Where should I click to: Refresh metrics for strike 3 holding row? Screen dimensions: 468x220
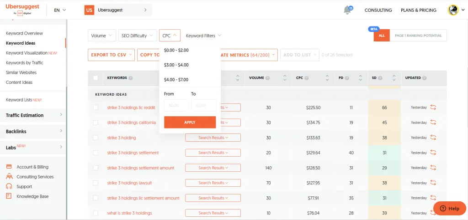click(433, 138)
